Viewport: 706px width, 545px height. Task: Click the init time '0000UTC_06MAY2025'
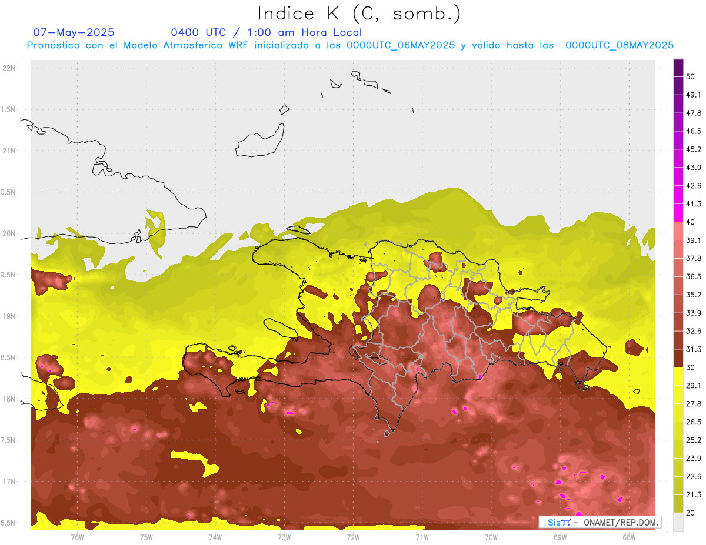400,45
